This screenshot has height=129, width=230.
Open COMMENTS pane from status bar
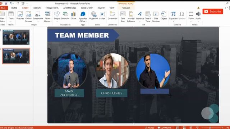pos(165,128)
